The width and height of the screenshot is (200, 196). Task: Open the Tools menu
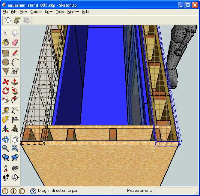tap(60, 12)
